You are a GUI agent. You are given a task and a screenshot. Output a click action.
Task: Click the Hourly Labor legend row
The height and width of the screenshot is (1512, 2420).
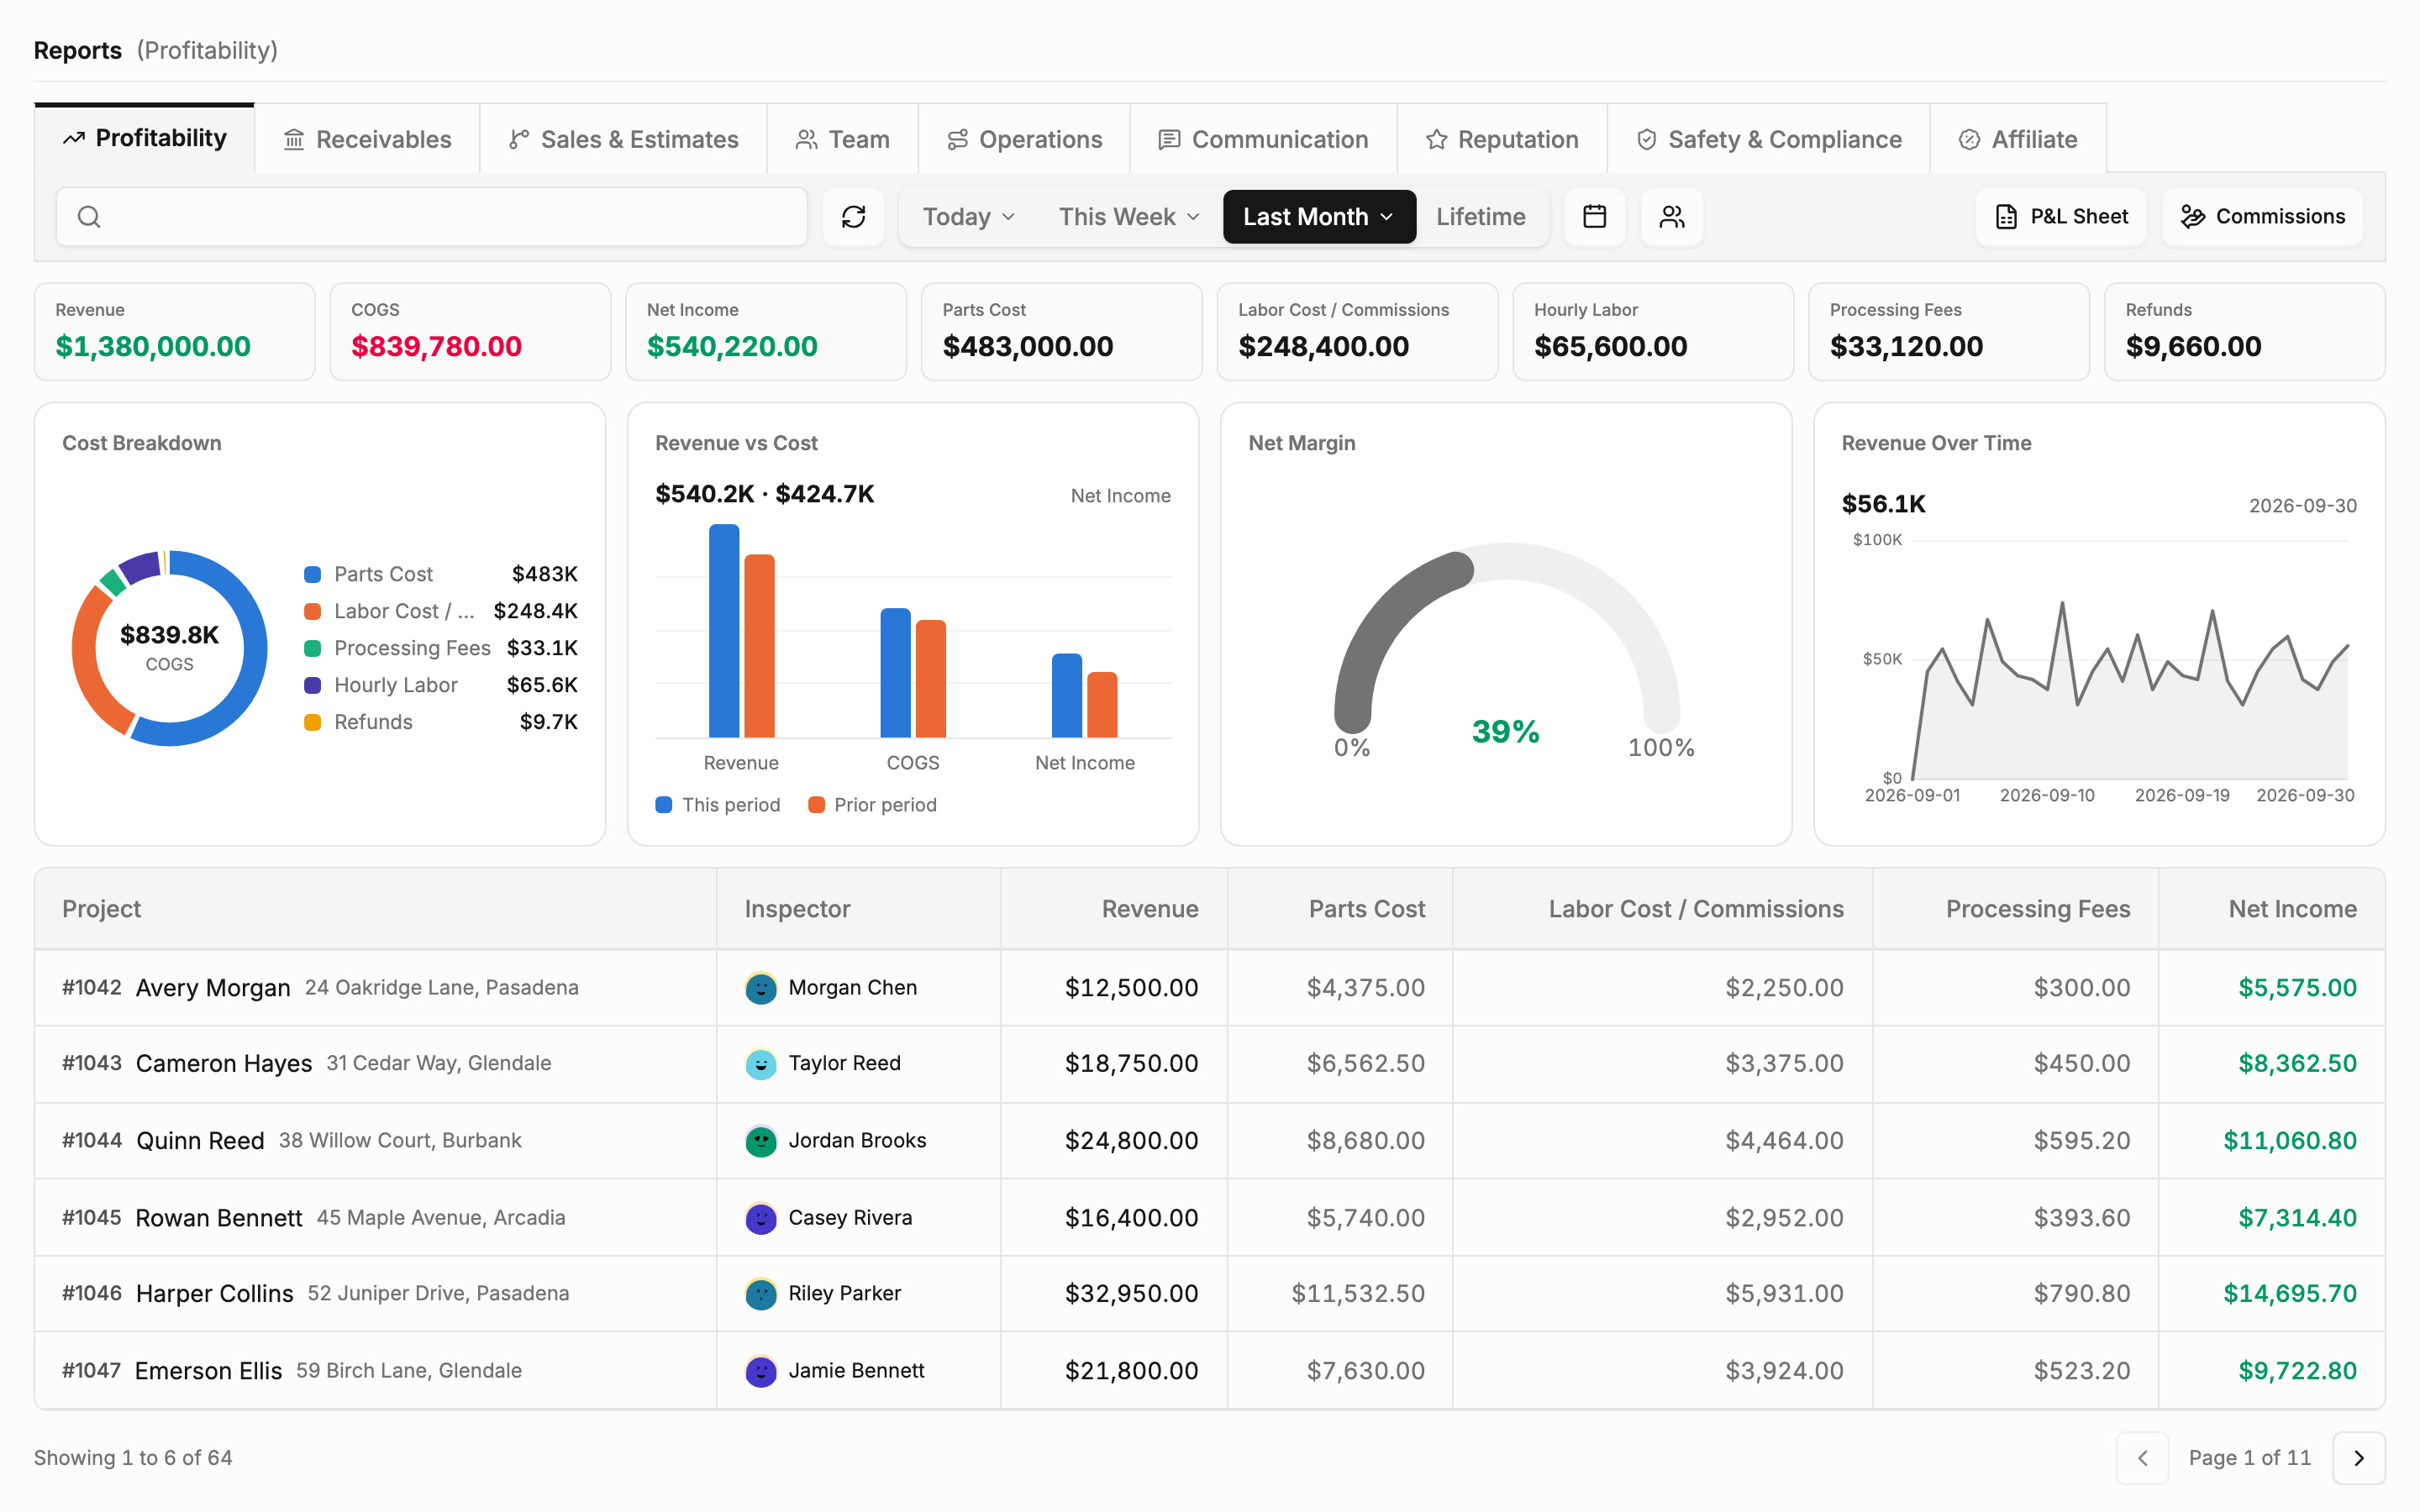(440, 685)
